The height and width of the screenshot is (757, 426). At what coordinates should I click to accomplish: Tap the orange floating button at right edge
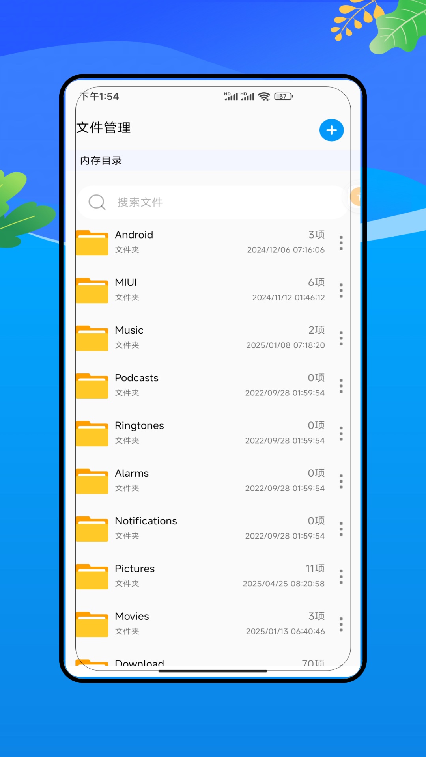coord(356,196)
